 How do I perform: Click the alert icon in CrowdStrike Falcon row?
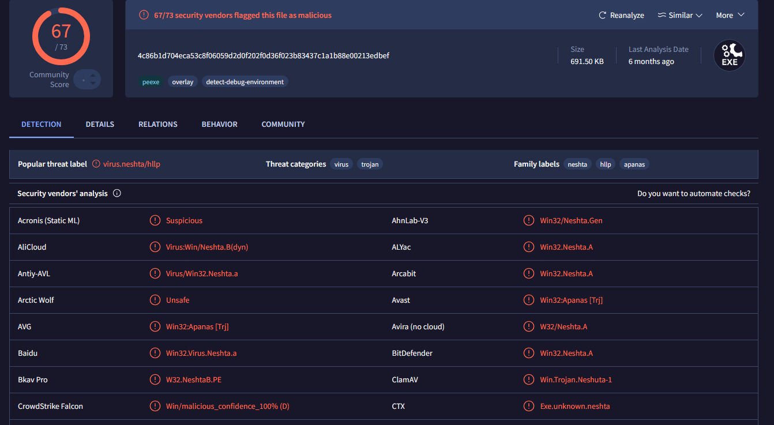click(x=155, y=406)
